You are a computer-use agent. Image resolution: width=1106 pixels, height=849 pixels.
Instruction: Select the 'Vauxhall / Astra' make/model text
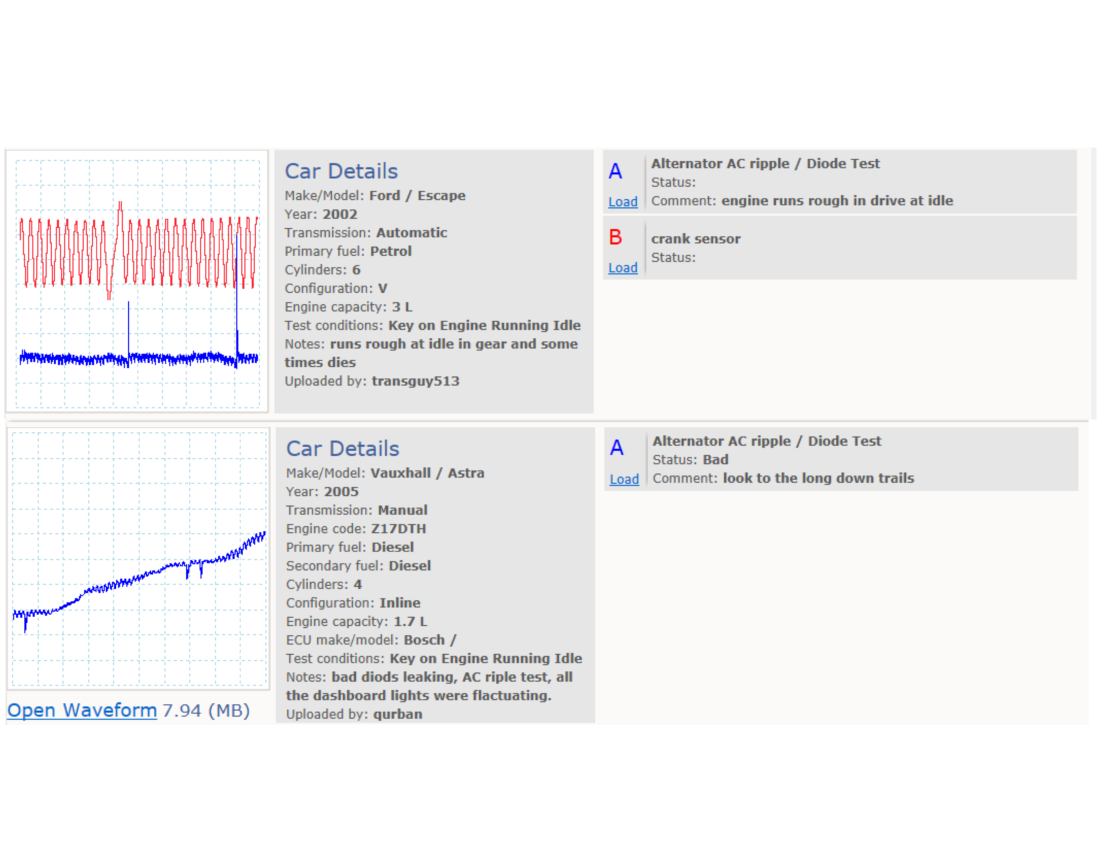tap(427, 473)
